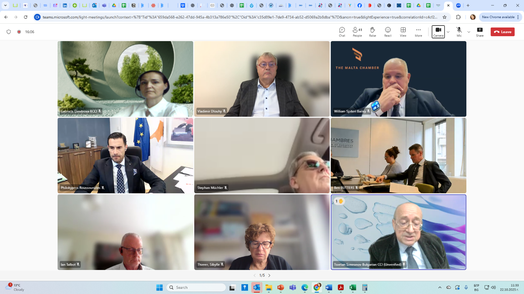Leave the meeting
This screenshot has width=524, height=294.
coord(502,32)
